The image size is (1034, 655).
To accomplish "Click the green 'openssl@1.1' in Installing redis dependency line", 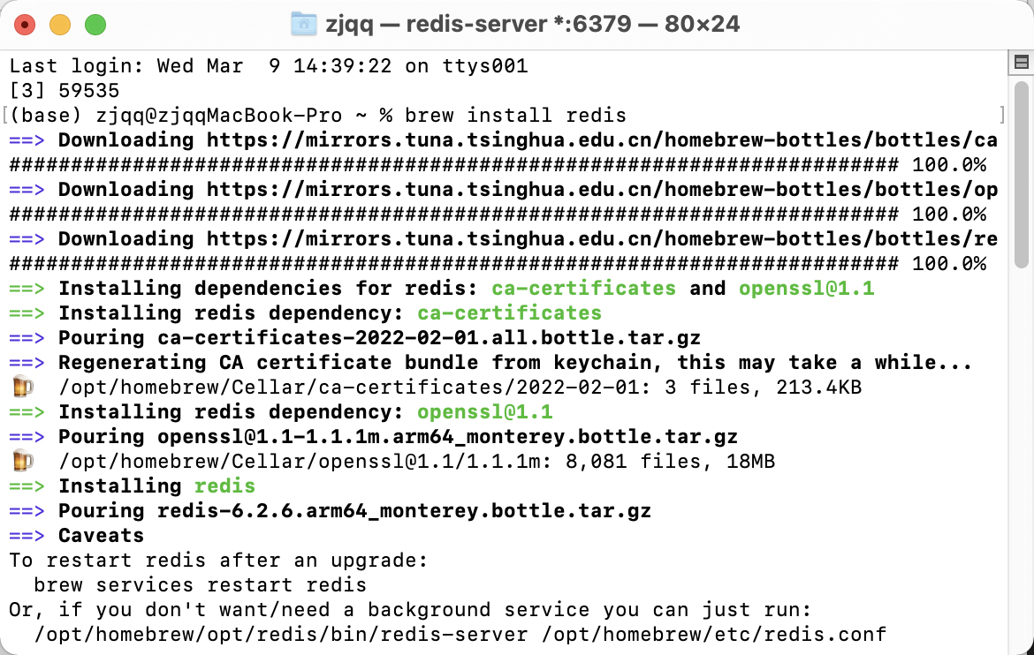I will click(484, 412).
